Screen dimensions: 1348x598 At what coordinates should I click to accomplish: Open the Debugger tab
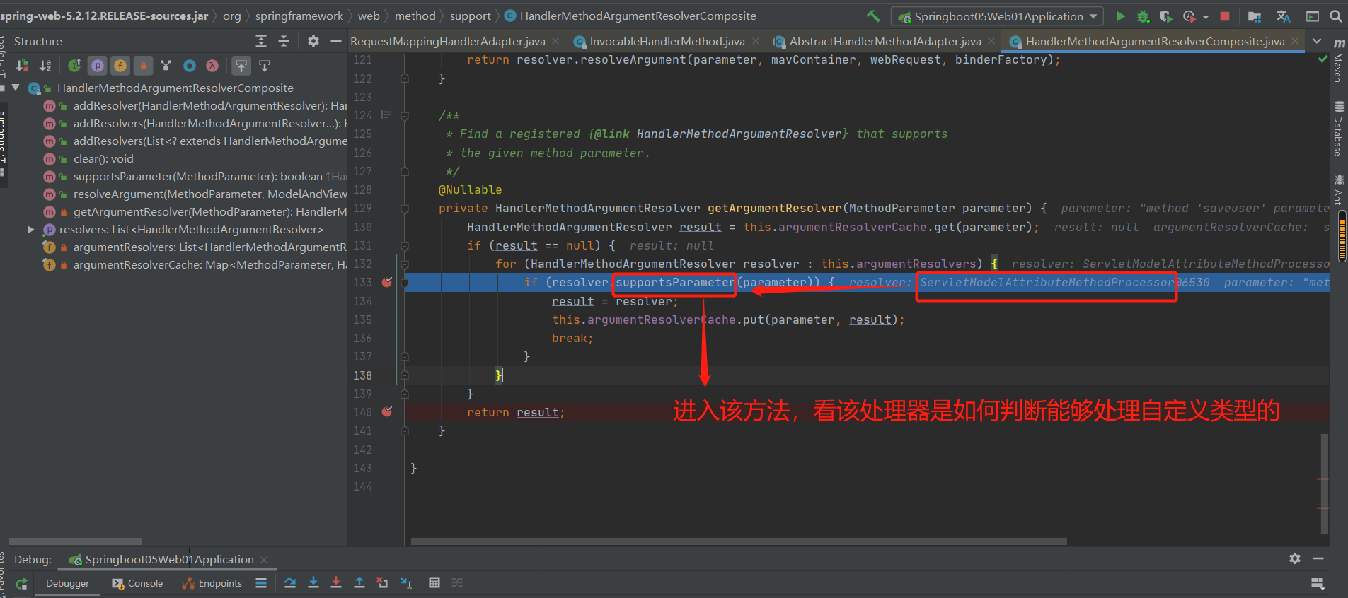point(68,583)
